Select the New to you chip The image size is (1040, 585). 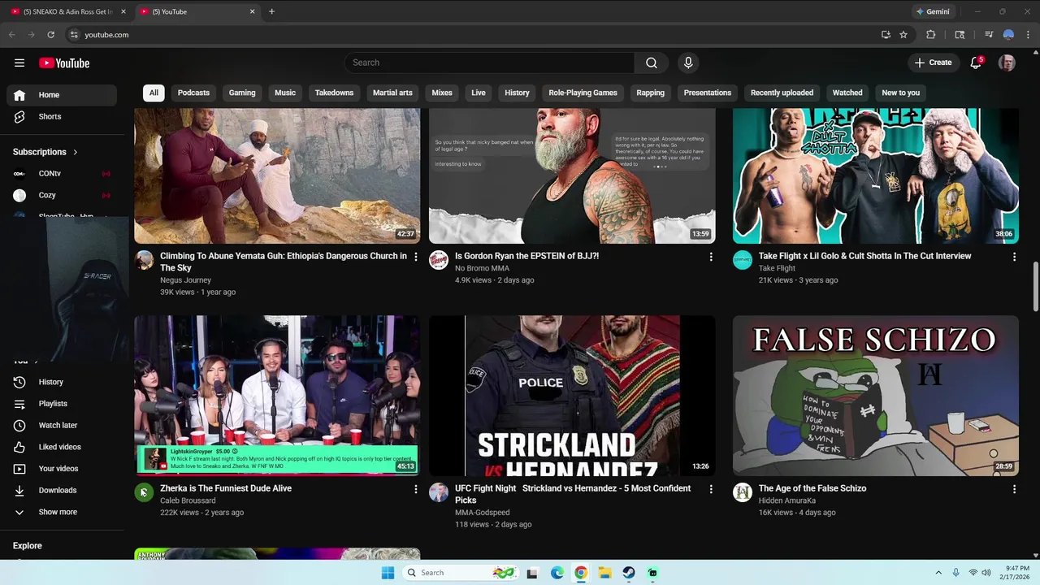click(x=901, y=93)
